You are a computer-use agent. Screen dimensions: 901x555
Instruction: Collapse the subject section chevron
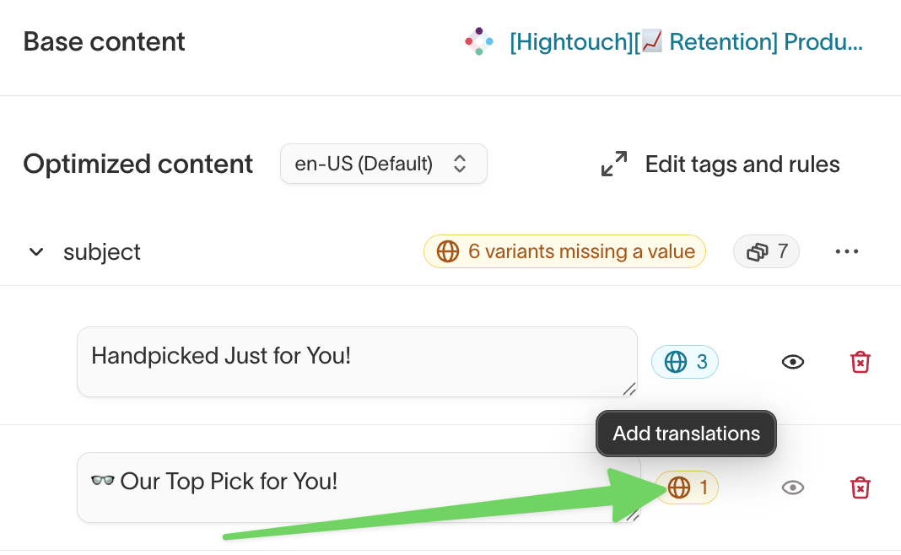[36, 251]
